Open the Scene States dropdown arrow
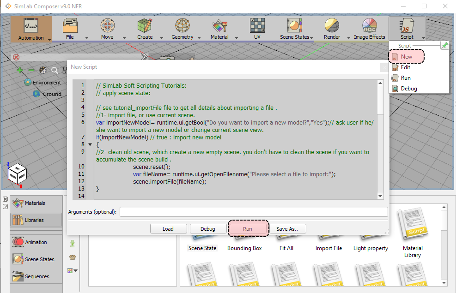The width and height of the screenshot is (456, 293). point(311,38)
